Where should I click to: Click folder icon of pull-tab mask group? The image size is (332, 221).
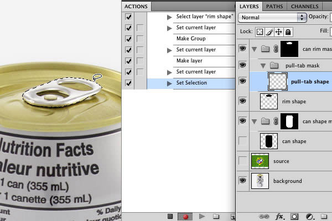point(274,66)
